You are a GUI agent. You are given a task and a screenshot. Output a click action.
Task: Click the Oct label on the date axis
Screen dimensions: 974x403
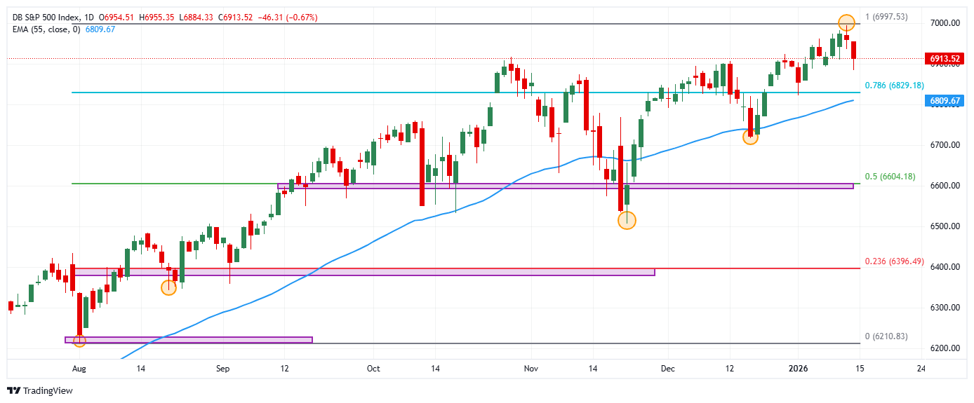pyautogui.click(x=373, y=368)
